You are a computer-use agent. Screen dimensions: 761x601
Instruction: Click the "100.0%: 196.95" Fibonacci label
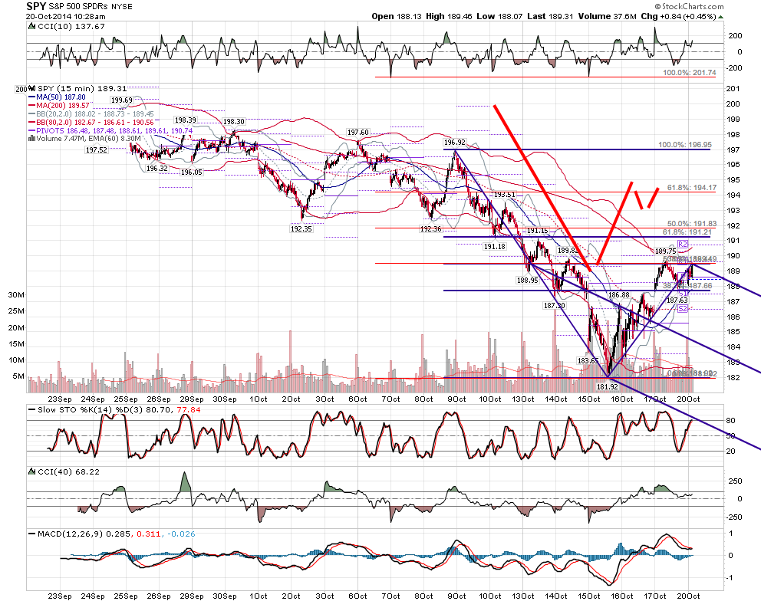(x=685, y=145)
